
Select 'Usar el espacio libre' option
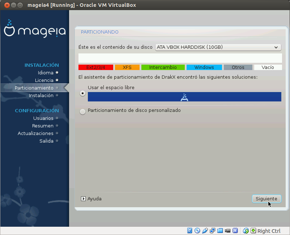coord(82,93)
